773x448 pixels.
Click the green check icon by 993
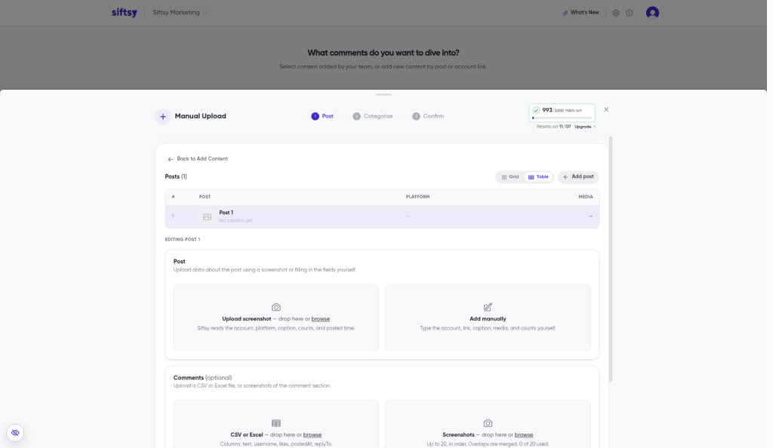[536, 110]
